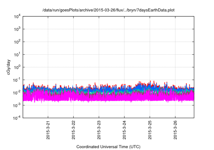Click the 10^1 y-axis tick label
Screen dimensions: 214x150
tap(17, 55)
